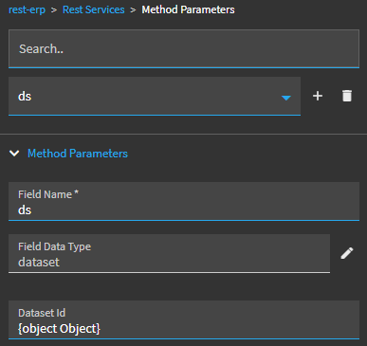367x346 pixels.
Task: Focus the Dataset Id input field
Action: [x=184, y=319]
